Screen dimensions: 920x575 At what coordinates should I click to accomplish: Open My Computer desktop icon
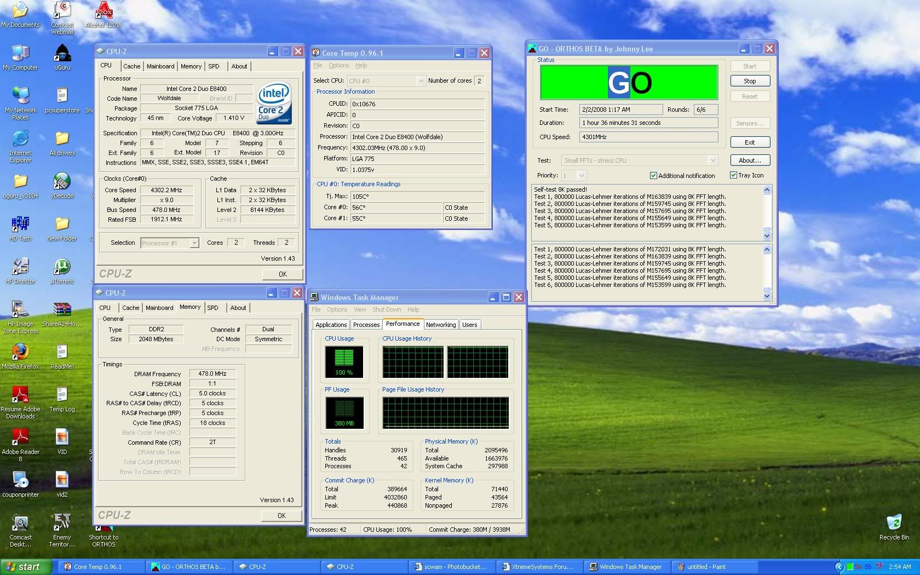tap(20, 57)
